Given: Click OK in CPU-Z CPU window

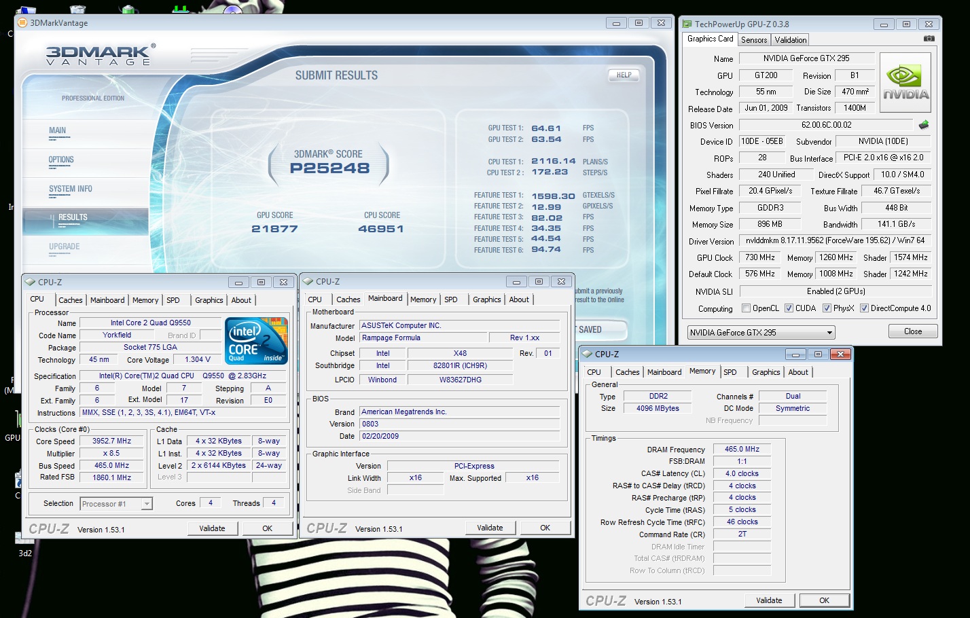Looking at the screenshot, I should 268,528.
